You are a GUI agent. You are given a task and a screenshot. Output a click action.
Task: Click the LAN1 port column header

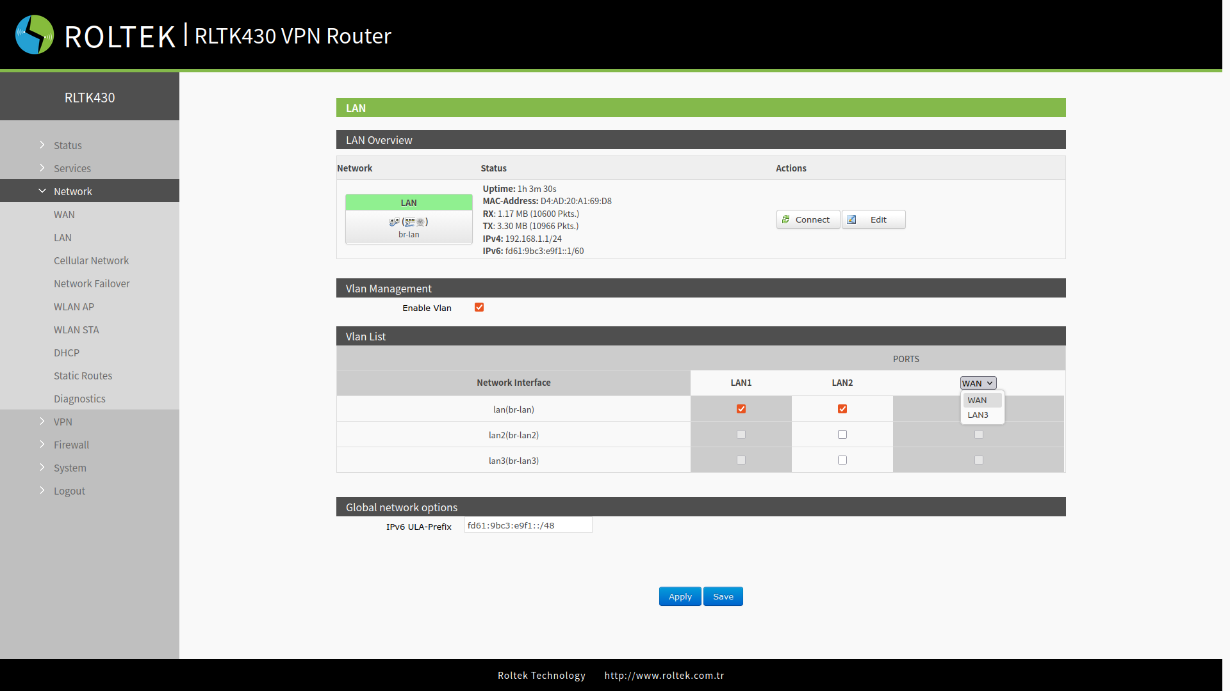[741, 383]
